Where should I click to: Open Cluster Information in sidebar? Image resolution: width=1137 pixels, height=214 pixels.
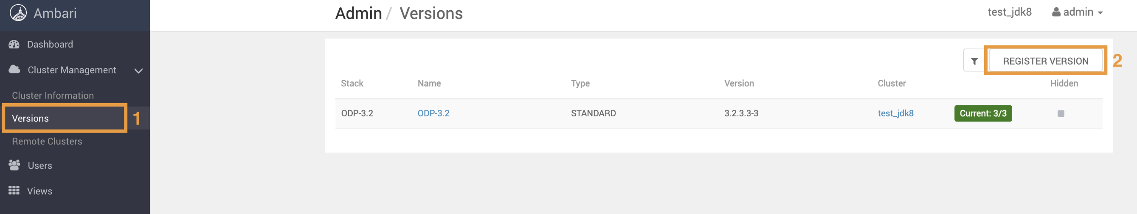(x=53, y=95)
